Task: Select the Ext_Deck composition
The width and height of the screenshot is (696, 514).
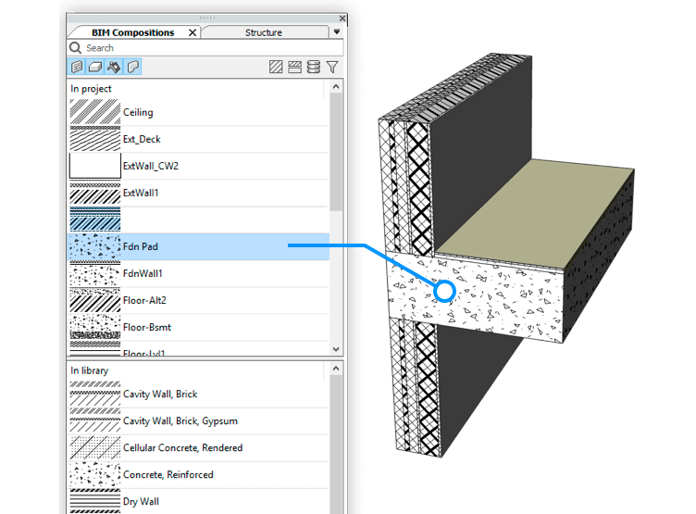Action: point(198,139)
